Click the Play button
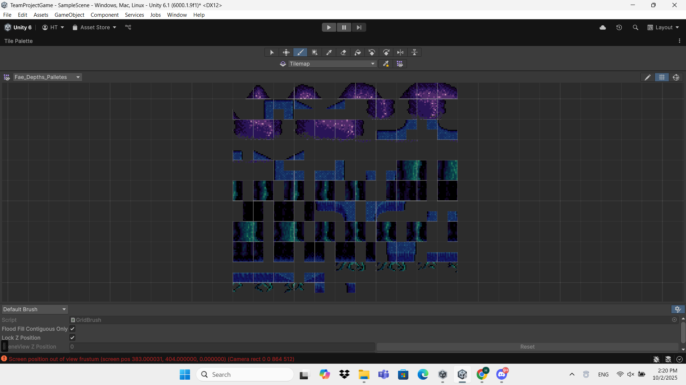 [x=329, y=27]
